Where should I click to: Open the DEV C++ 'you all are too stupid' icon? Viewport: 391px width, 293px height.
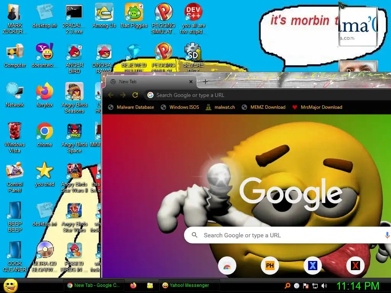pos(193,18)
